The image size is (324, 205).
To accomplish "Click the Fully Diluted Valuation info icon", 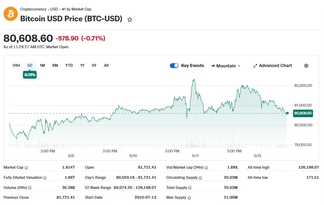I will coord(45,178).
